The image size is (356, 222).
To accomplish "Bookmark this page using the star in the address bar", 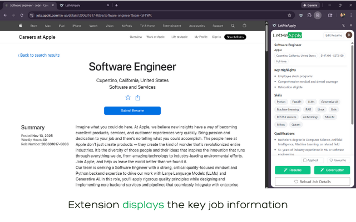I will click(289, 15).
